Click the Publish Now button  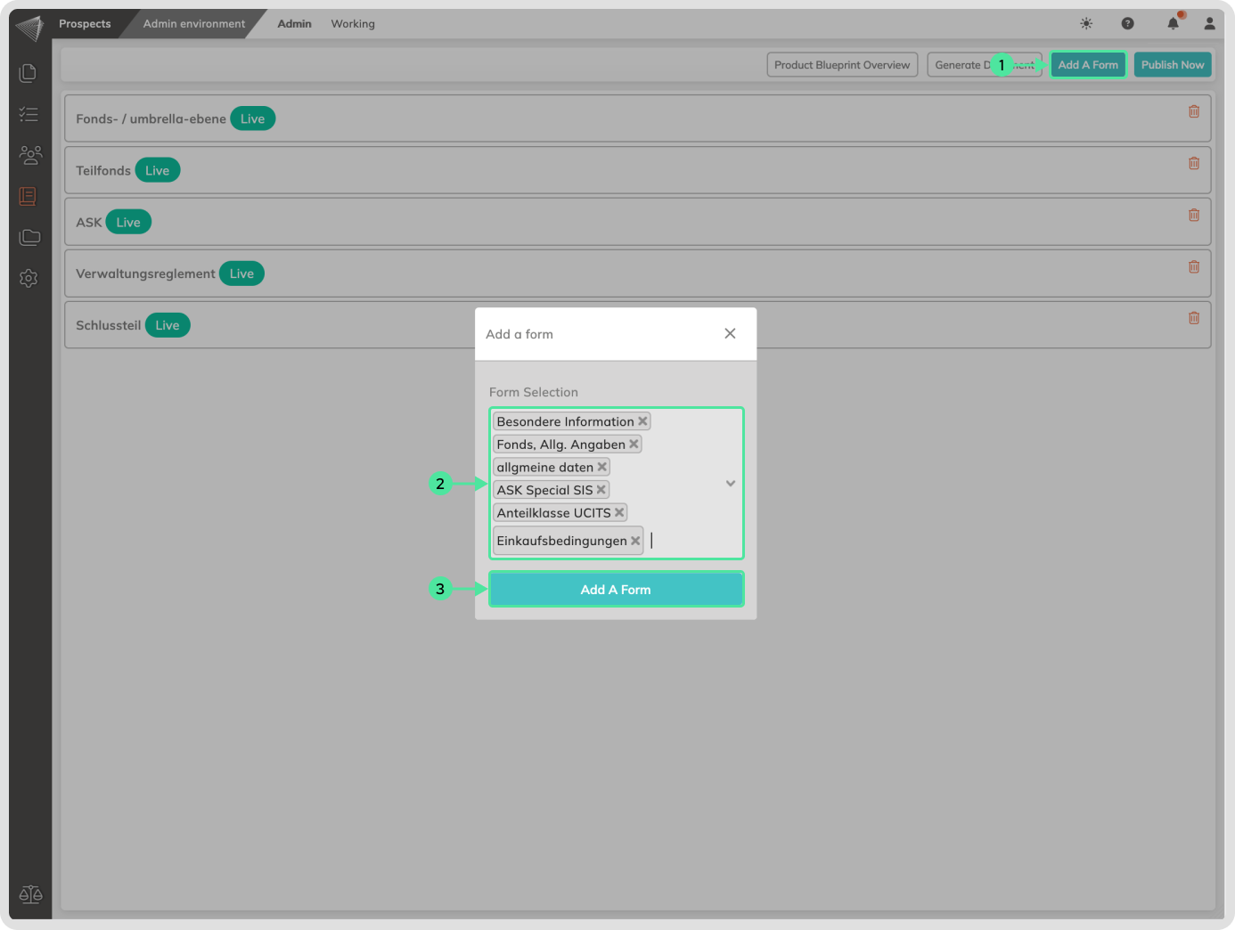tap(1172, 65)
